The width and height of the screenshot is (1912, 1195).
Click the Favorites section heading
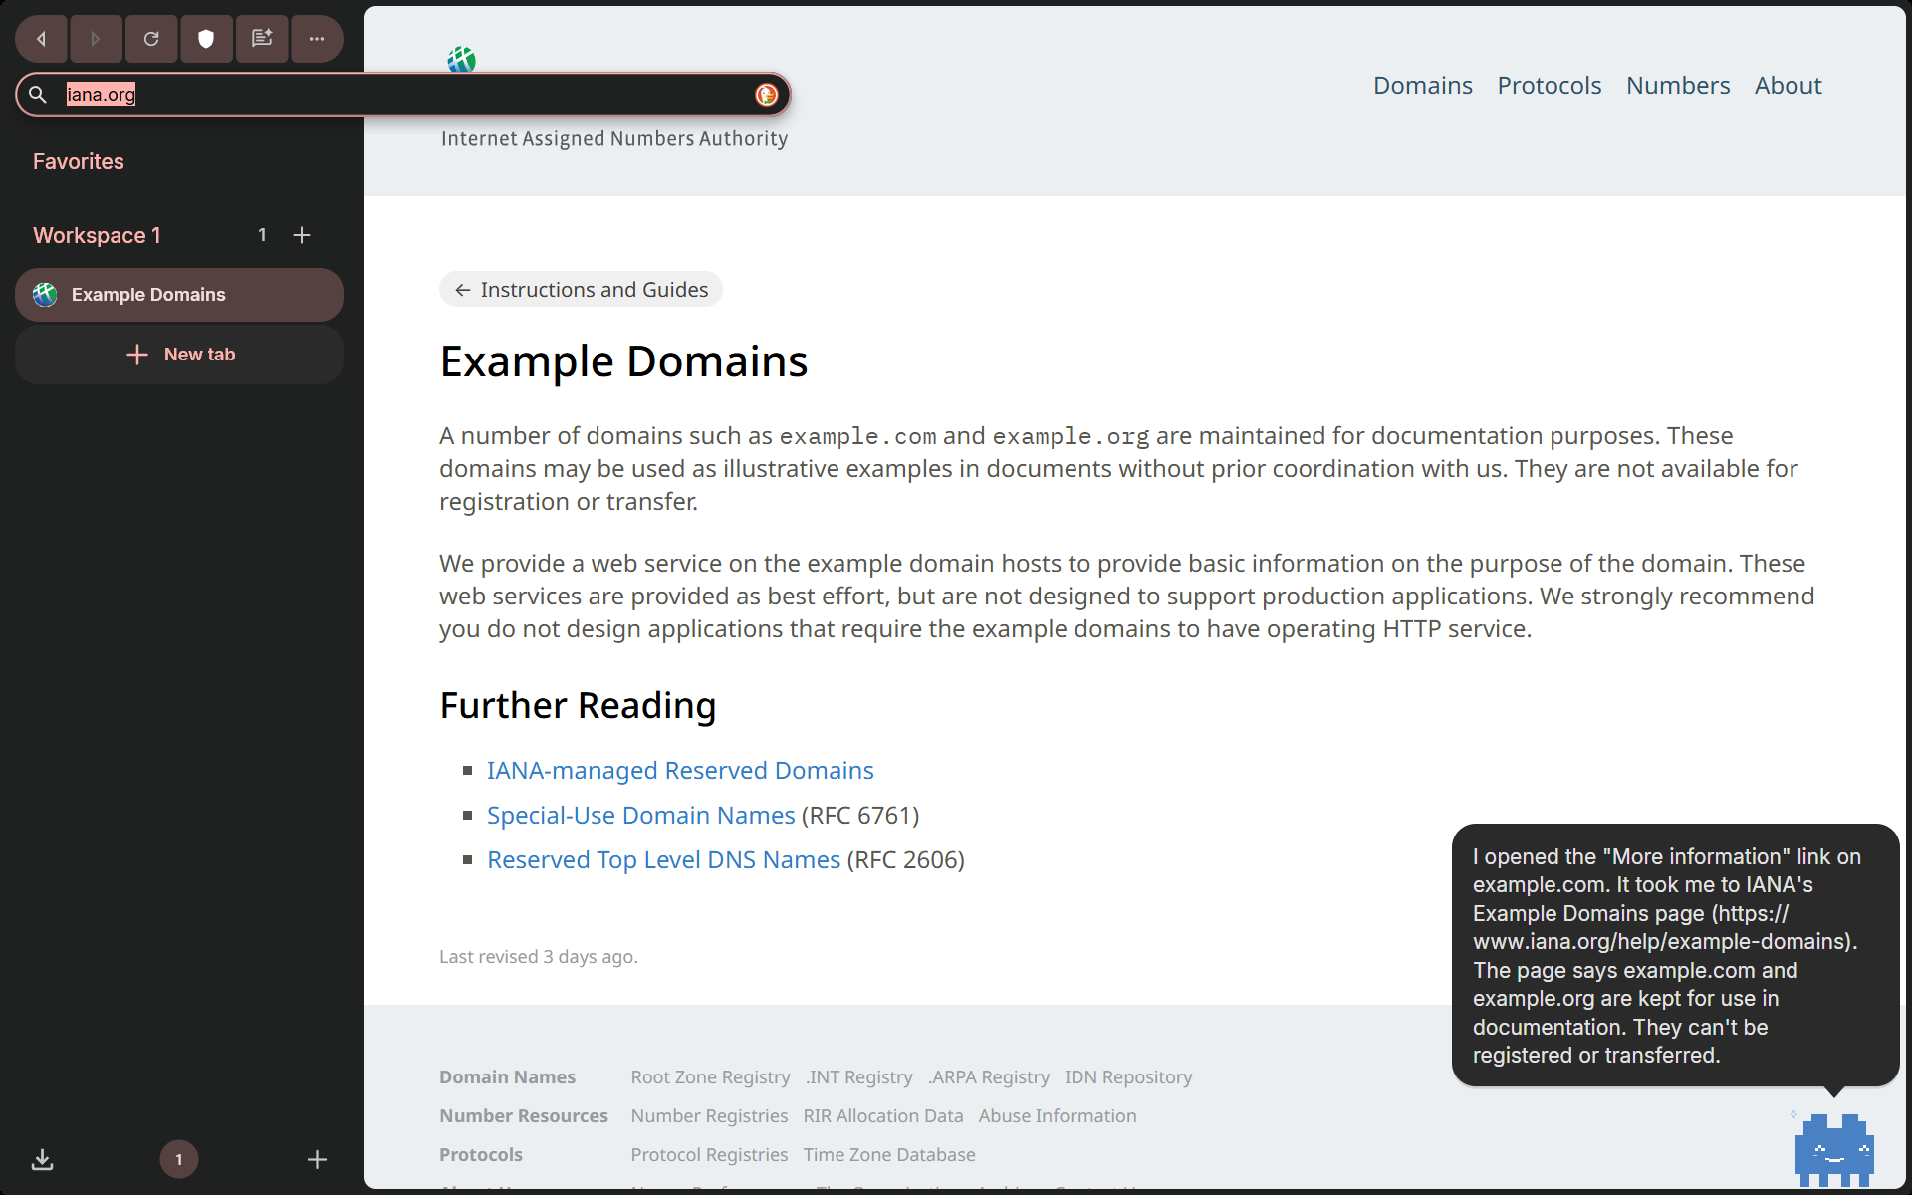click(x=79, y=161)
